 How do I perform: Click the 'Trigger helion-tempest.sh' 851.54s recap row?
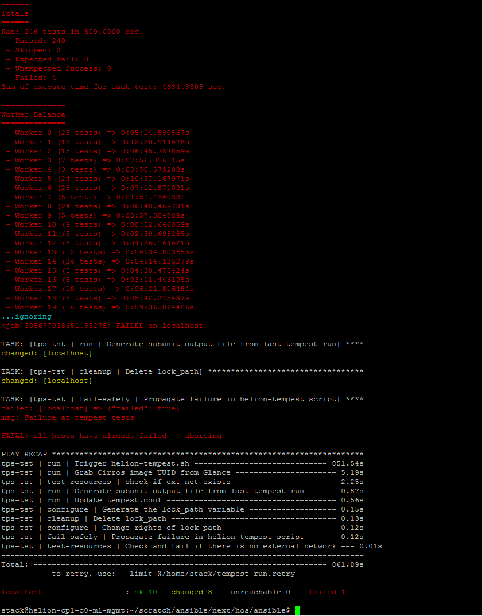click(182, 463)
